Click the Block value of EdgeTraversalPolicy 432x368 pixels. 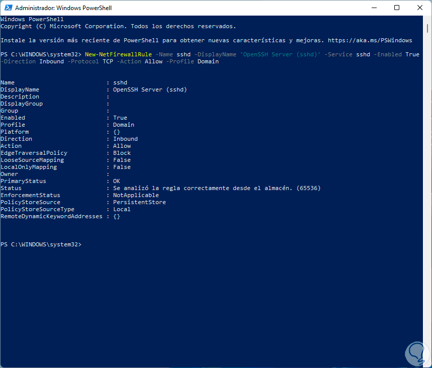(122, 153)
